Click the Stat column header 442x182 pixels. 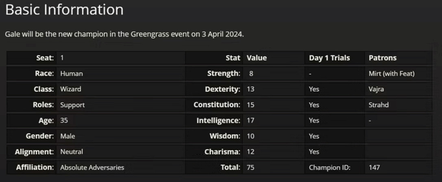point(233,58)
